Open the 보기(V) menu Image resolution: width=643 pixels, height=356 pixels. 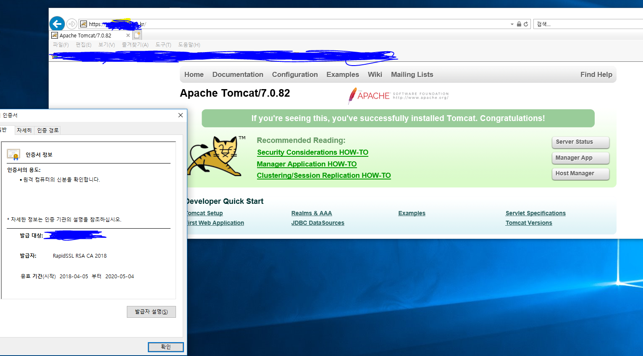pyautogui.click(x=107, y=45)
